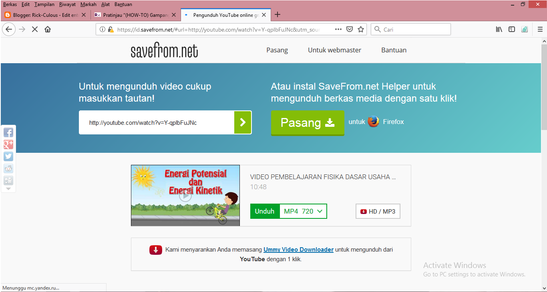Click the green Unduh download button
This screenshot has width=547, height=292.
tap(265, 211)
